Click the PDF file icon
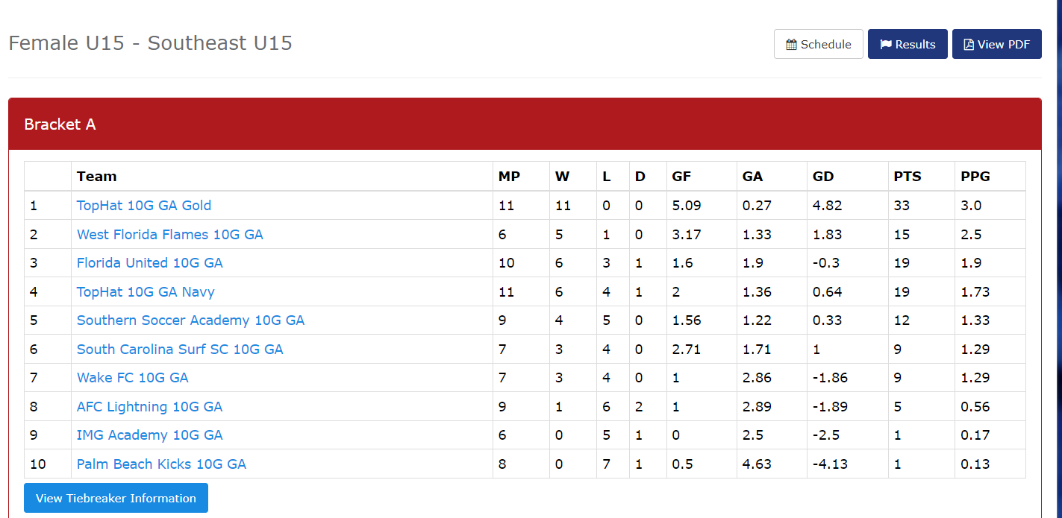 [969, 45]
